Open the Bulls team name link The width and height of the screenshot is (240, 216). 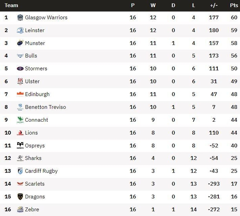click(31, 56)
